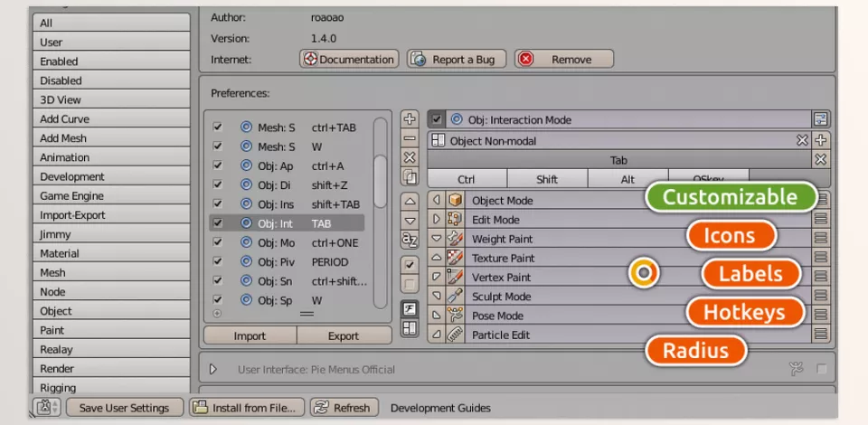Clear the Tab hotkey with X icon
This screenshot has height=425, width=868.
pyautogui.click(x=820, y=160)
